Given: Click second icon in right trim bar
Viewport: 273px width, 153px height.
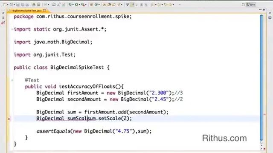Looking at the screenshot, I should pos(270,17).
